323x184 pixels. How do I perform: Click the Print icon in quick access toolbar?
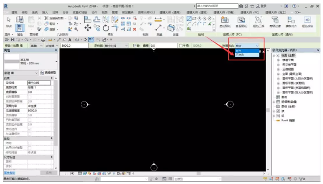43,40
